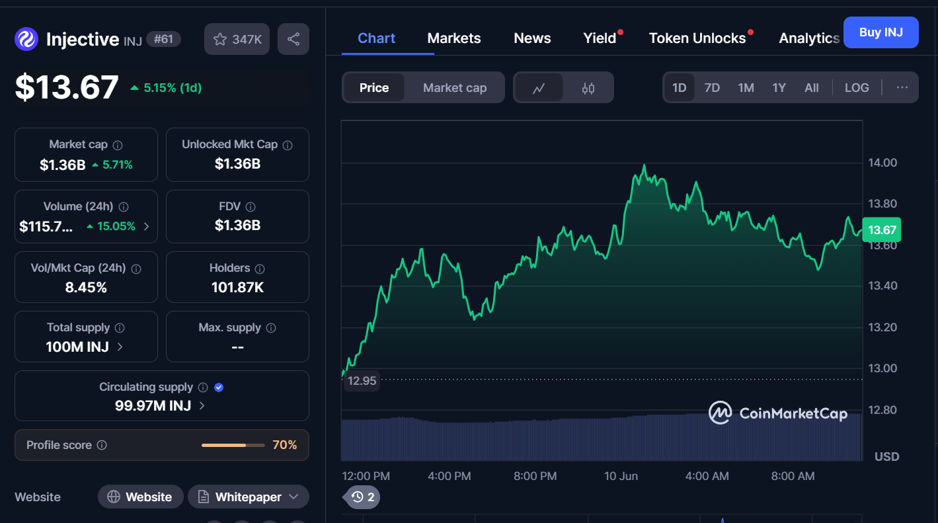
Task: Open the Chart tab
Action: (377, 38)
